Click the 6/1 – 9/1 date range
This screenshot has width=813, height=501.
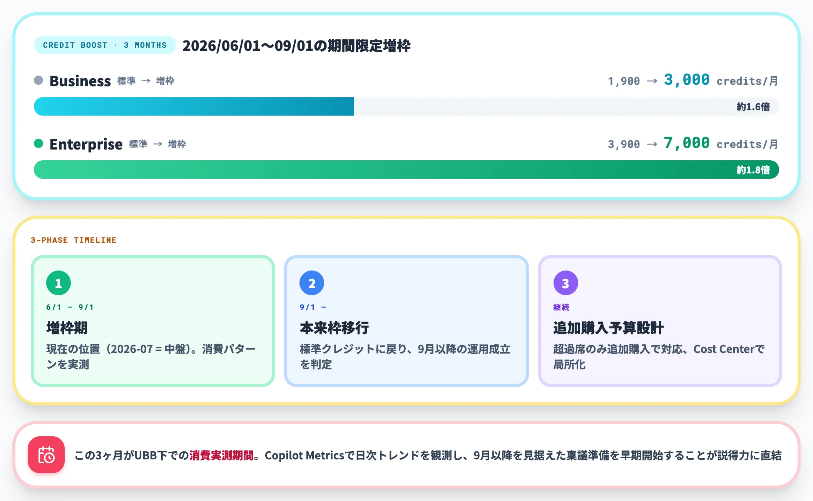point(70,307)
